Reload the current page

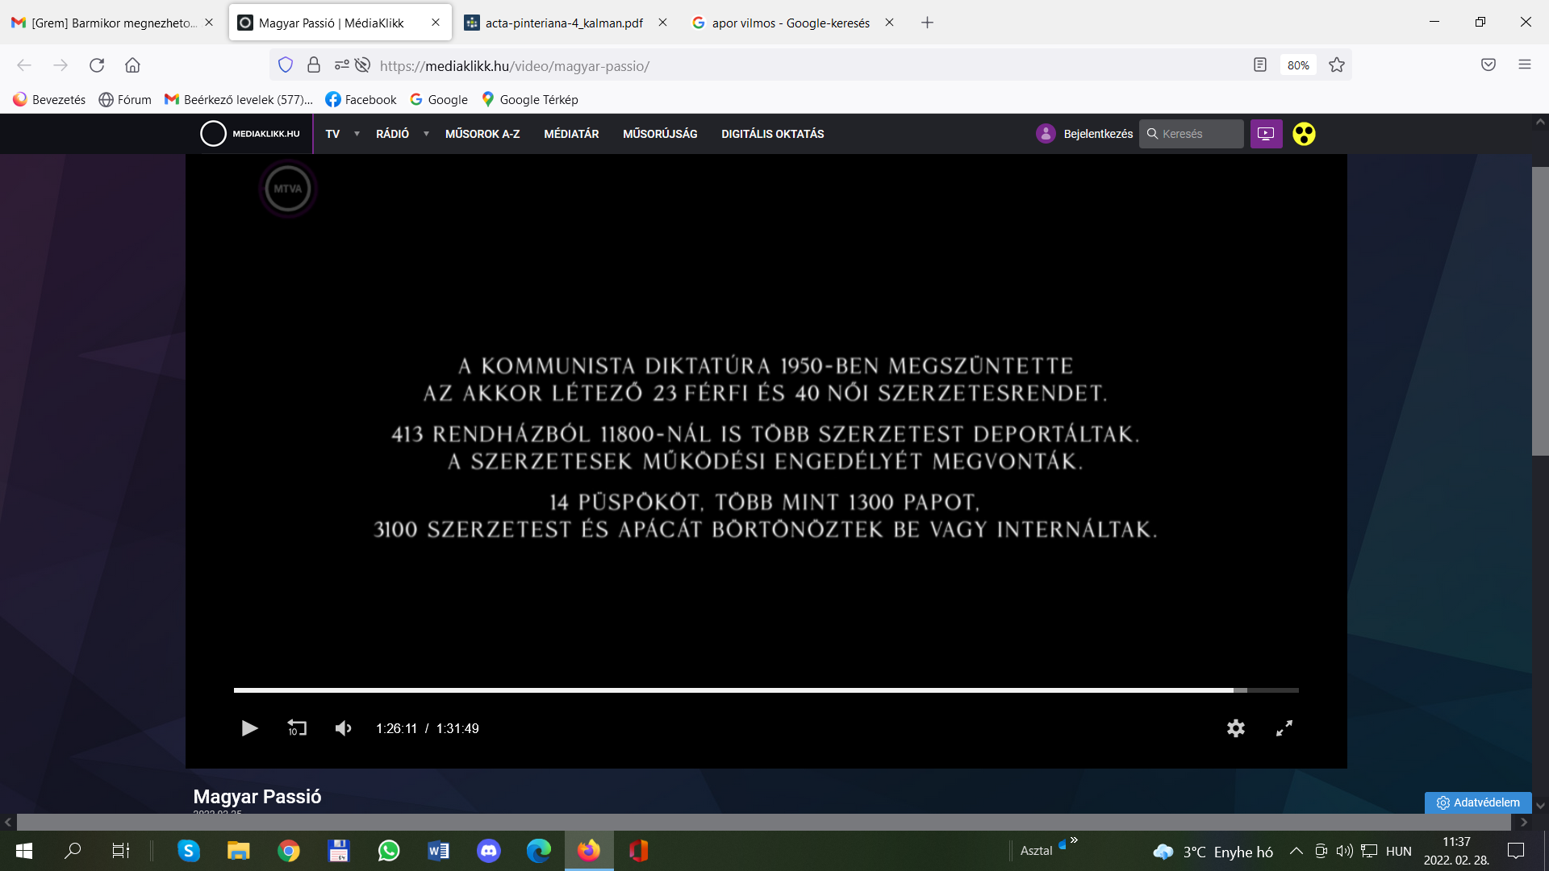pos(97,65)
